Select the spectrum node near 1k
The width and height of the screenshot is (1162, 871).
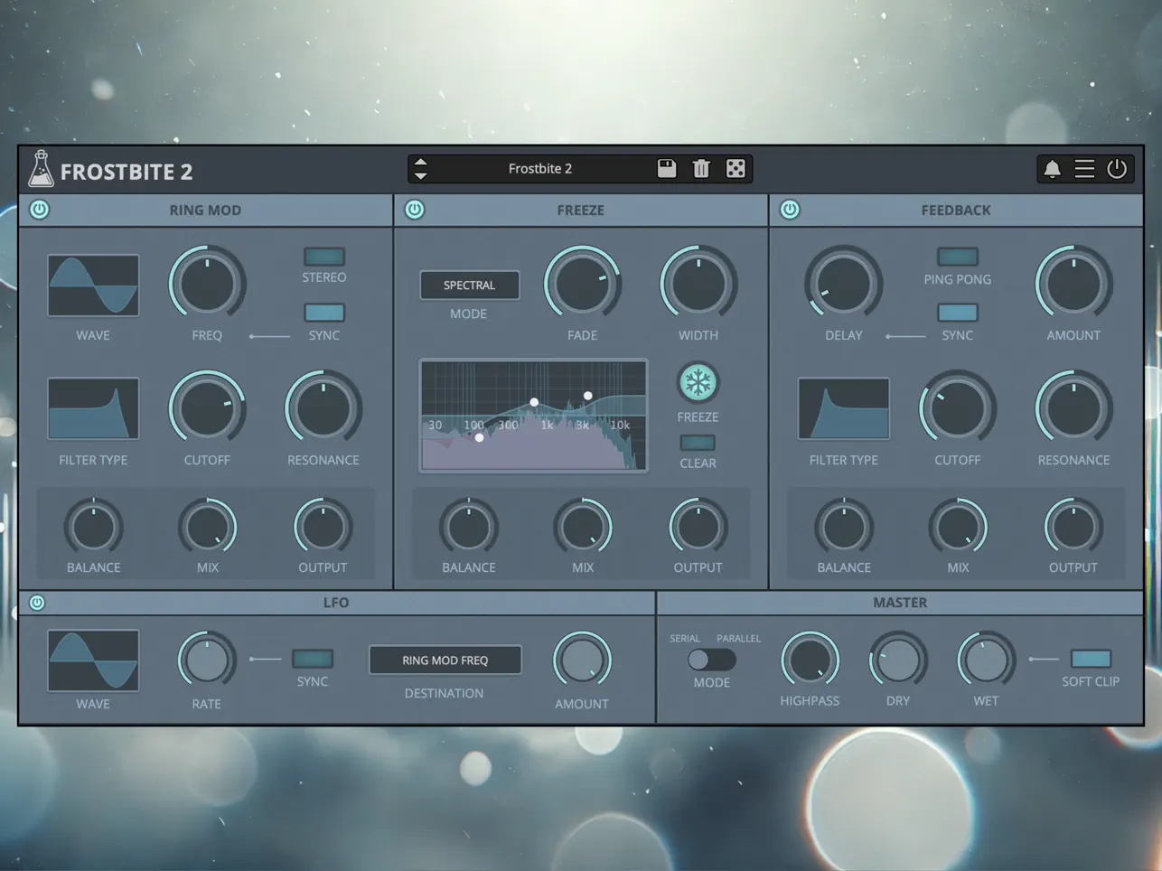pos(534,402)
